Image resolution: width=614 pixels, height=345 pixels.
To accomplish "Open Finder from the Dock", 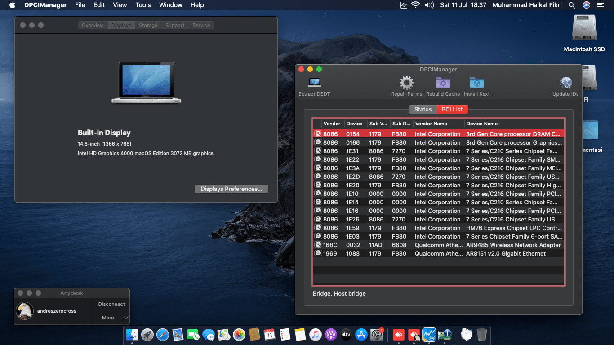I will click(132, 334).
